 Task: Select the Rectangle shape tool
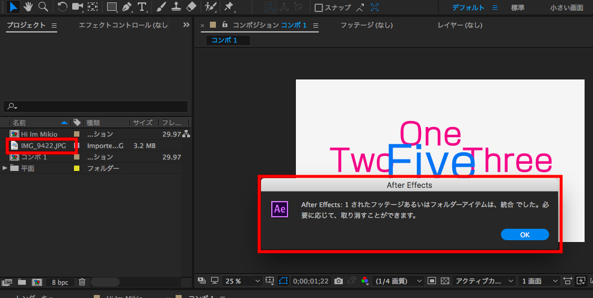coord(112,7)
